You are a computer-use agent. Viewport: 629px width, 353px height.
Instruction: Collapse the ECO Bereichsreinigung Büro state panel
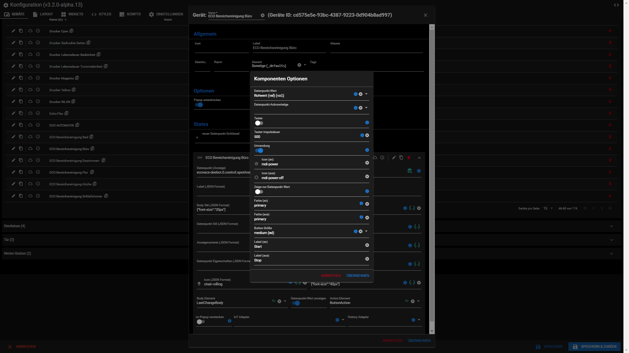419,158
